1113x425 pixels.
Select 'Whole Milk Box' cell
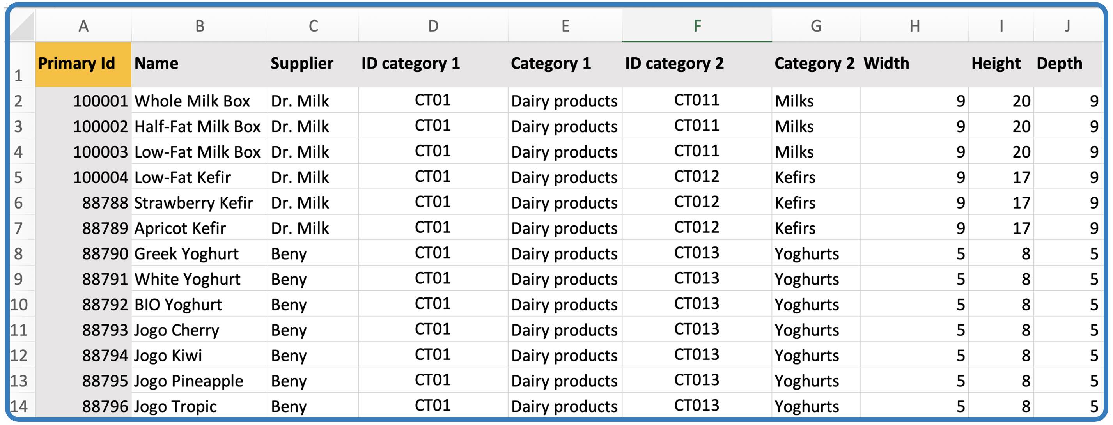(x=200, y=100)
